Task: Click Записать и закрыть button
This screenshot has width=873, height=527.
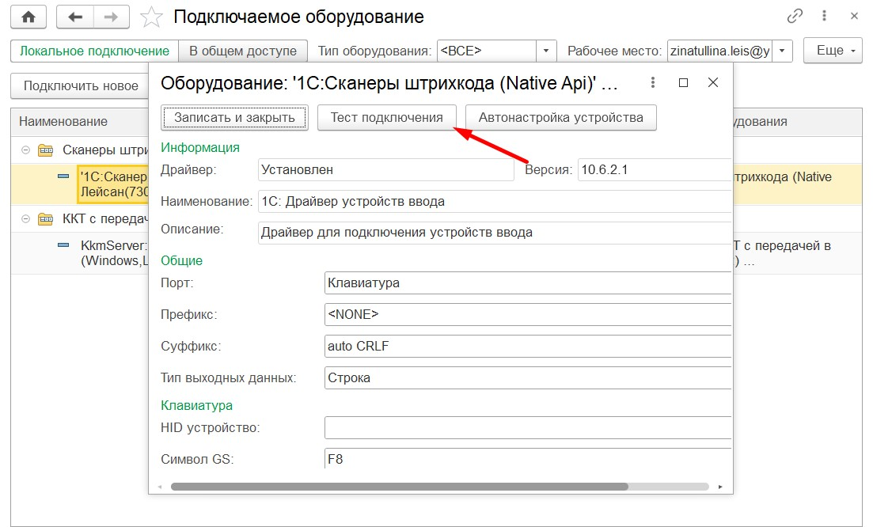Action: pos(234,117)
